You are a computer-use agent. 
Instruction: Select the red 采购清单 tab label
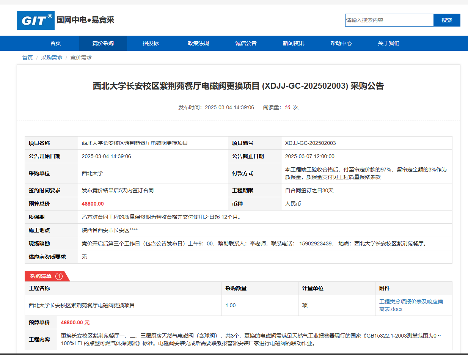point(41,276)
